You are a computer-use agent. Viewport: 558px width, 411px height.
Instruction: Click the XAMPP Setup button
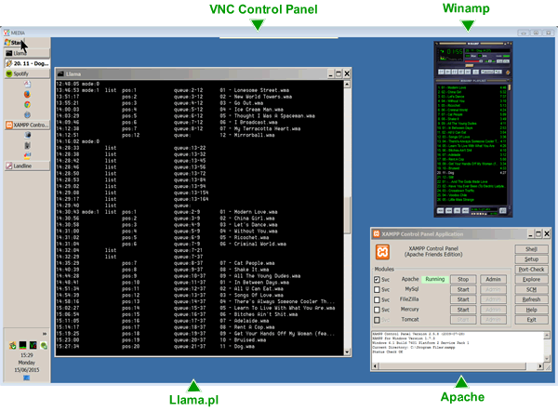point(531,259)
